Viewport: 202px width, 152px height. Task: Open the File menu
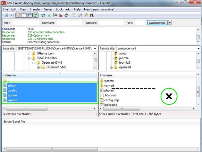point(5,9)
